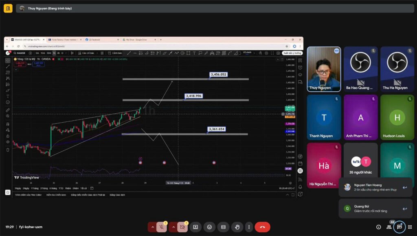The width and height of the screenshot is (417, 236).
Task: Open the meeting chat panel icon
Action: 399,227
